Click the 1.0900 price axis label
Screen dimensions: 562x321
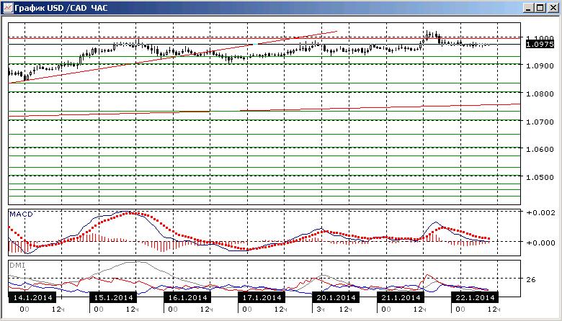(540, 65)
